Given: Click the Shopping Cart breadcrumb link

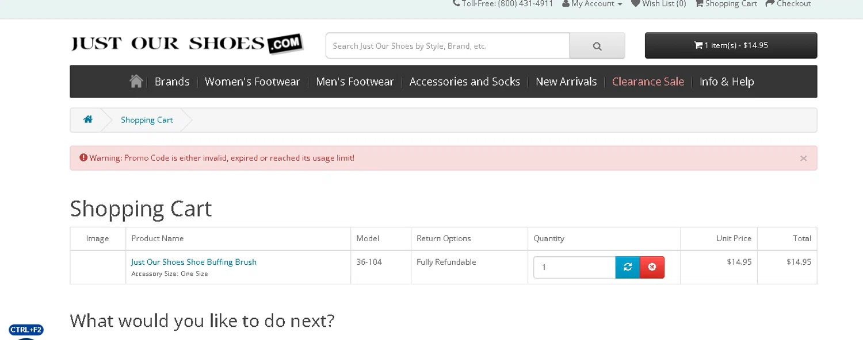Looking at the screenshot, I should pyautogui.click(x=147, y=120).
